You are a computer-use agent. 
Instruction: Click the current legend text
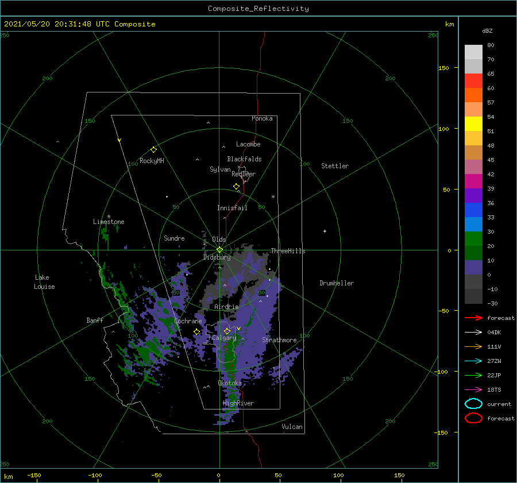click(x=499, y=404)
